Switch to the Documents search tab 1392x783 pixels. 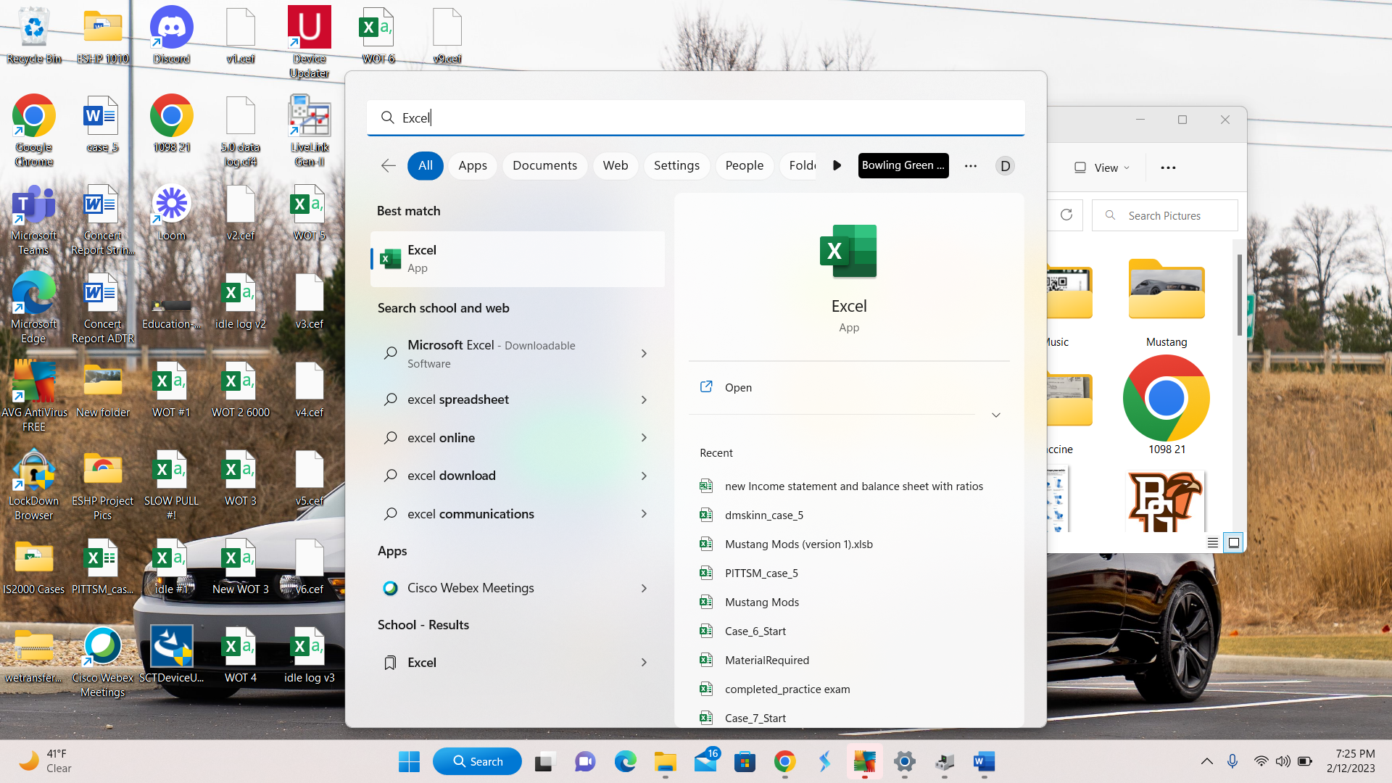pos(544,165)
